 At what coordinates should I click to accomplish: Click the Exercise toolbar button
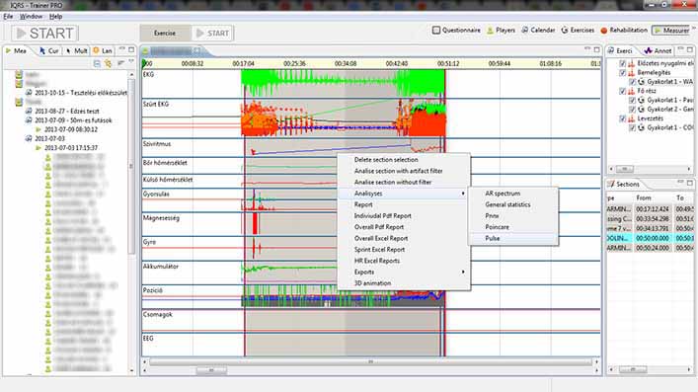click(x=165, y=33)
